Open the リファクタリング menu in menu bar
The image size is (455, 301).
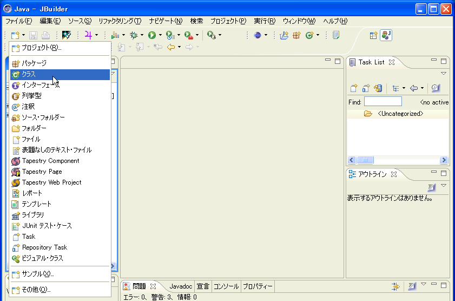pyautogui.click(x=120, y=21)
